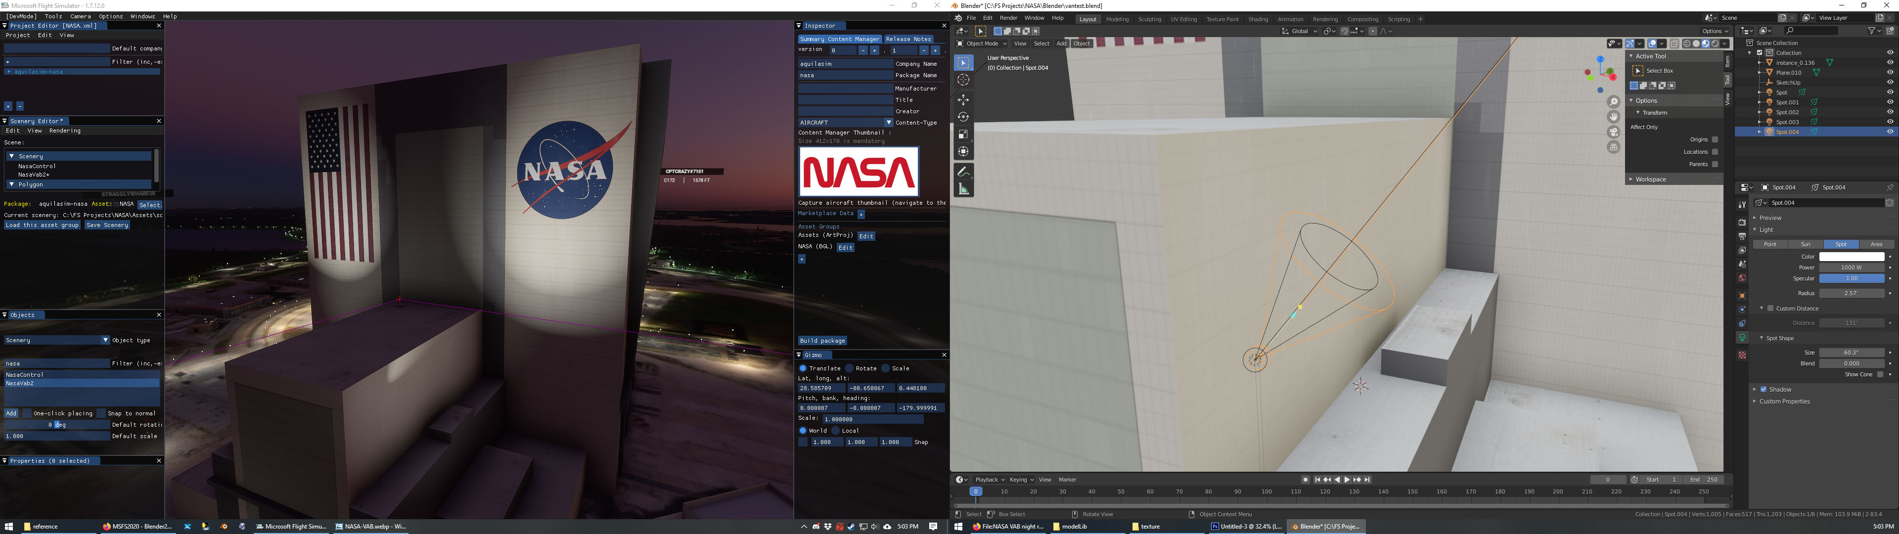
Task: Toggle X-ray mode in viewport header
Action: (x=1674, y=44)
